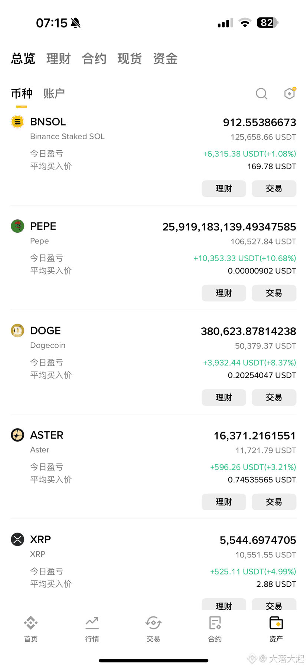This screenshot has width=307, height=668.
Task: Click 交易 button for DOGE
Action: point(274,397)
